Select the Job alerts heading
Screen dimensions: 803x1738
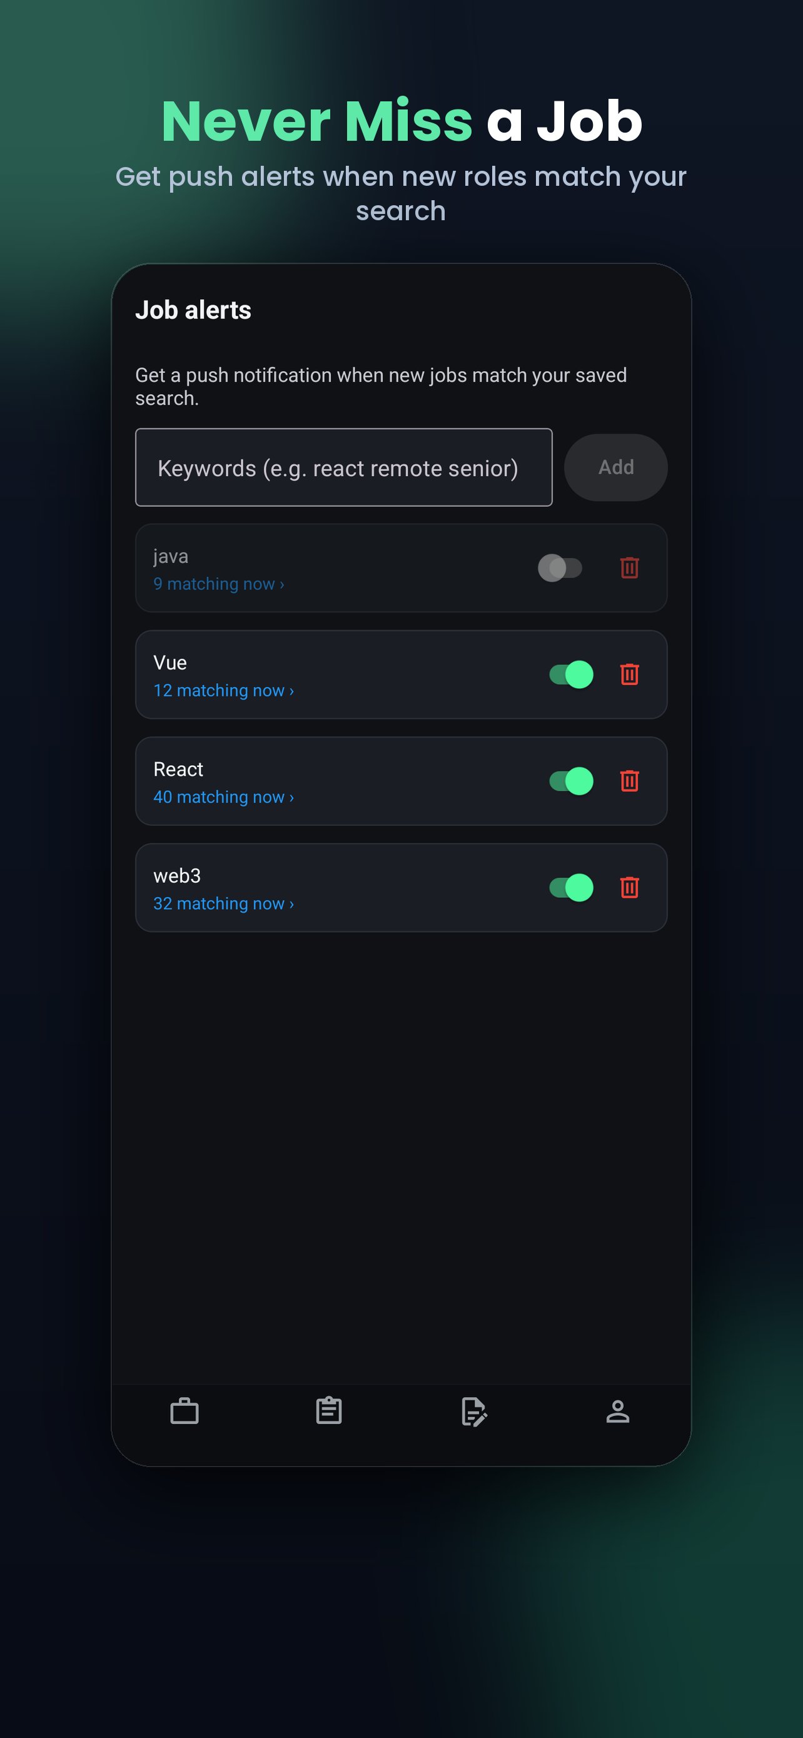pyautogui.click(x=193, y=310)
